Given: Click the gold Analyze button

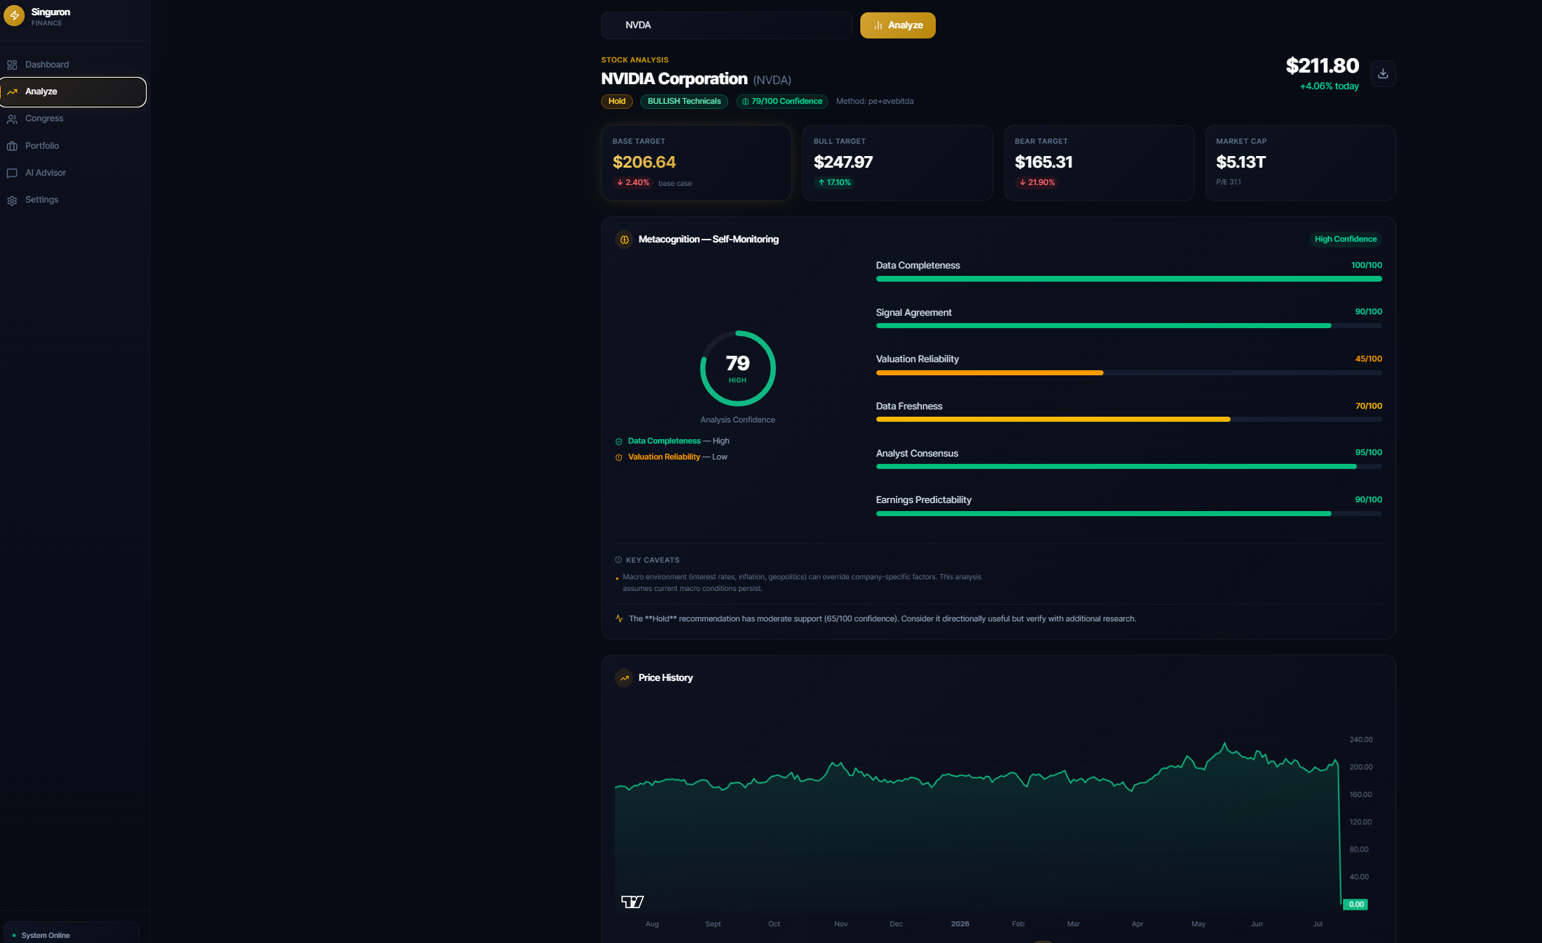Looking at the screenshot, I should coord(897,25).
